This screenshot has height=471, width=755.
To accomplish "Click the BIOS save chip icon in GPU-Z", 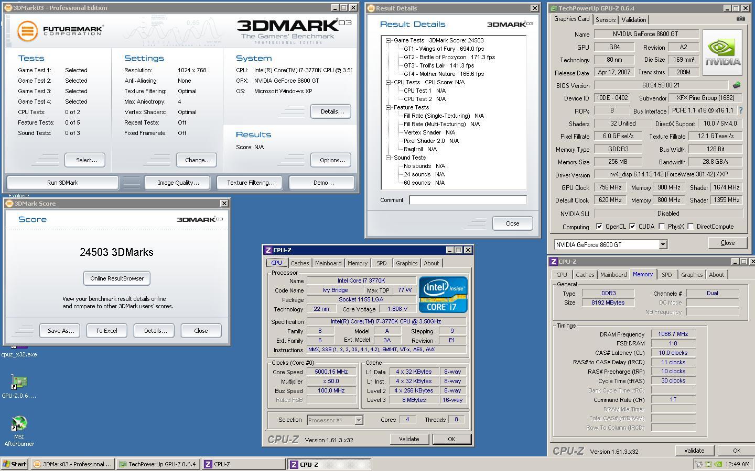I will coord(737,85).
